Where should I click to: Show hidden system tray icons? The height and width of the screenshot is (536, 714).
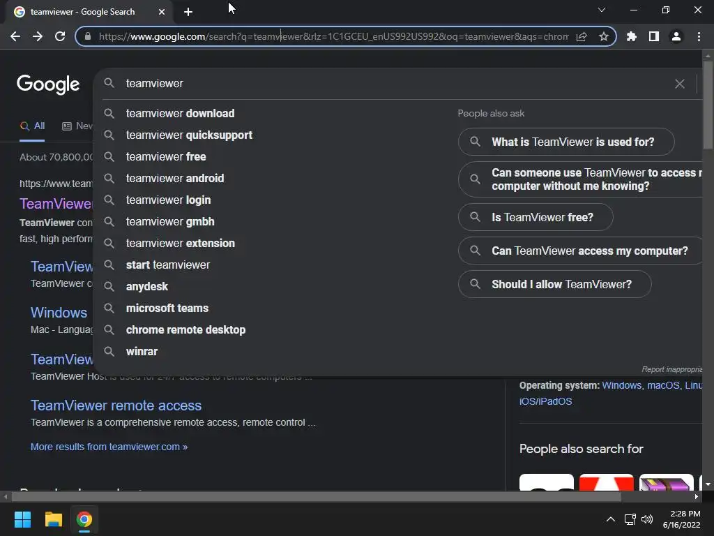pyautogui.click(x=611, y=519)
